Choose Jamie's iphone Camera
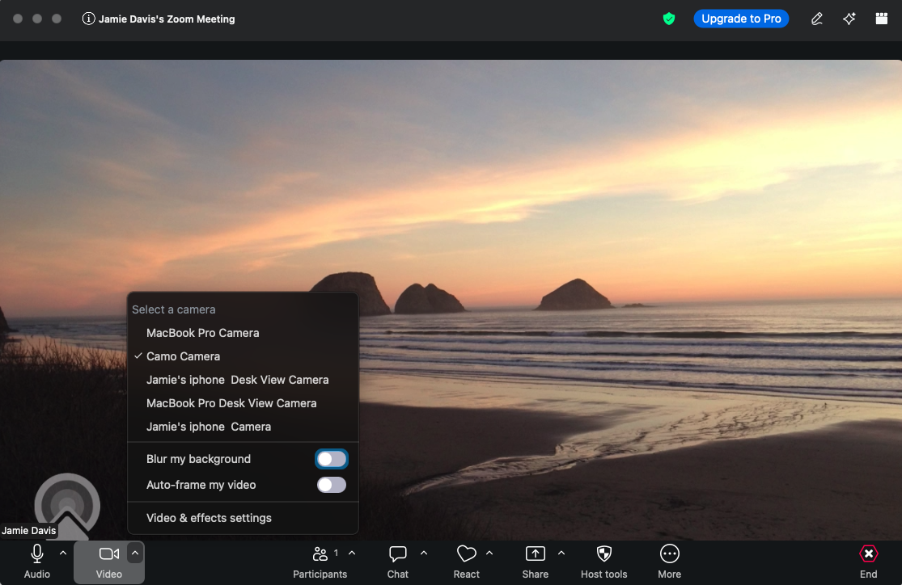This screenshot has height=585, width=902. 243,427
